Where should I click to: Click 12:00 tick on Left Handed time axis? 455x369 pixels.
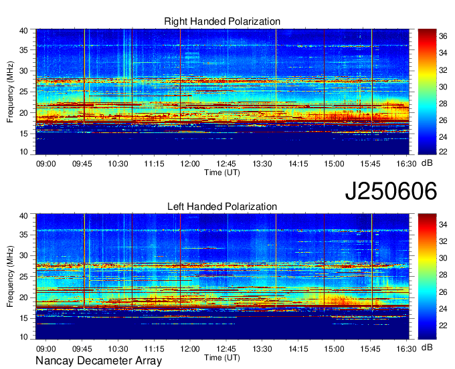[x=190, y=349]
